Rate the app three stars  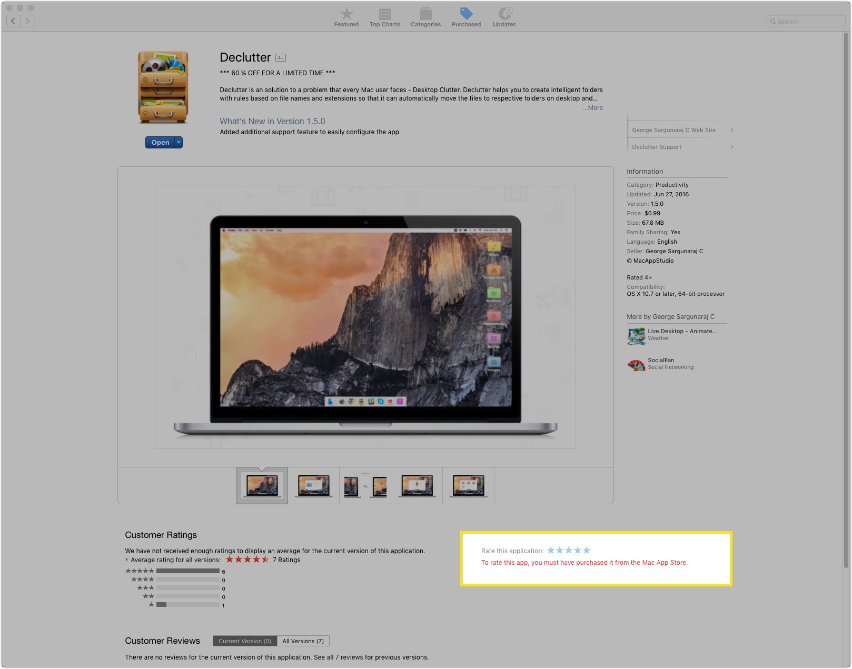(x=569, y=550)
